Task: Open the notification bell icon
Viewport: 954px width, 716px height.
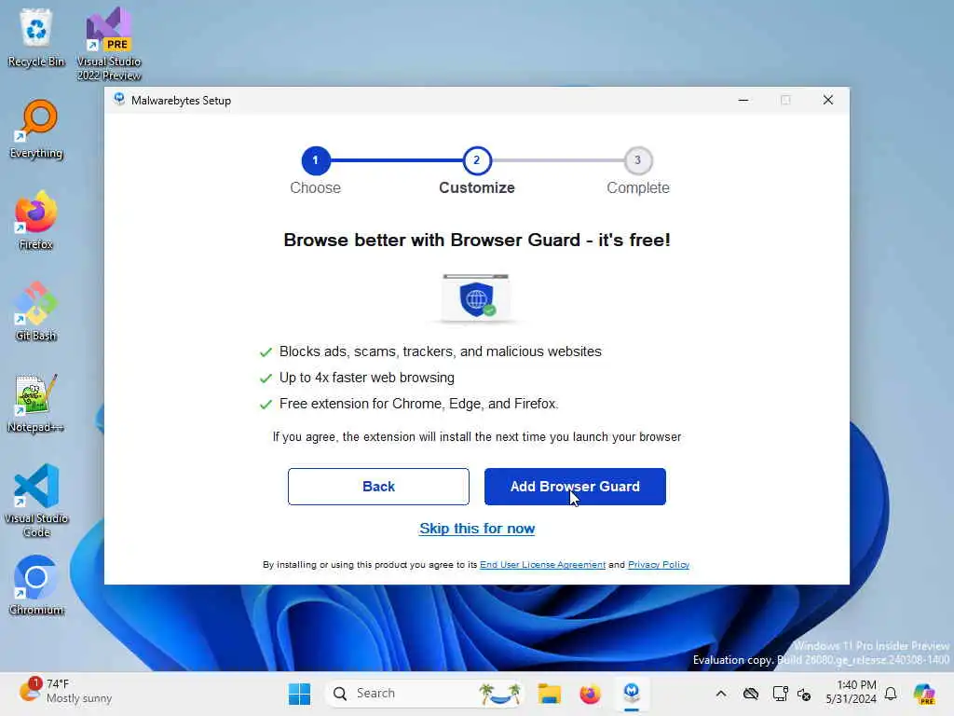Action: [891, 694]
